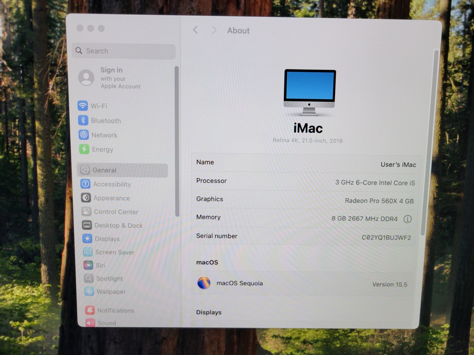Image resolution: width=474 pixels, height=355 pixels.
Task: Click Retina 4K, 21.5-inch, 2019 subtitle
Action: tap(308, 141)
